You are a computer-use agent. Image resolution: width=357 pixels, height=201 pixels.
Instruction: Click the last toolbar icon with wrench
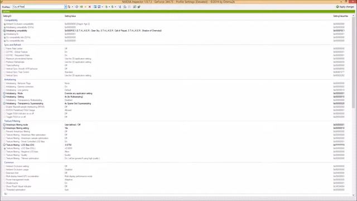click(139, 7)
